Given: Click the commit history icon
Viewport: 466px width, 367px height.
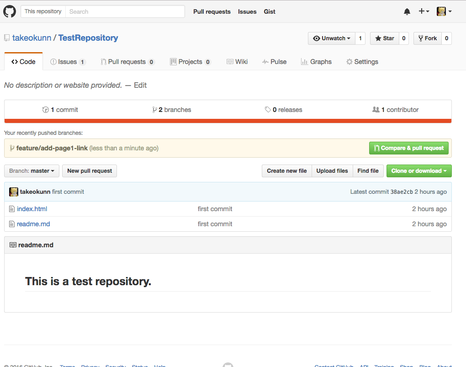Looking at the screenshot, I should pos(45,109).
